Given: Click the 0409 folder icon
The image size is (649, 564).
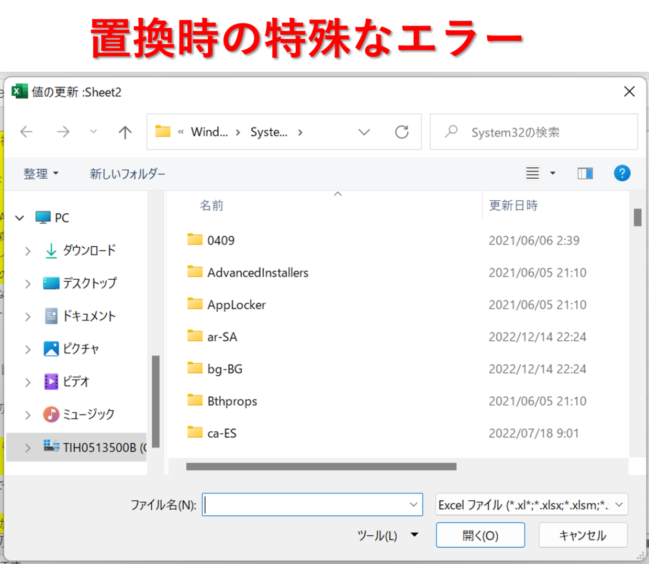Looking at the screenshot, I should click(195, 239).
